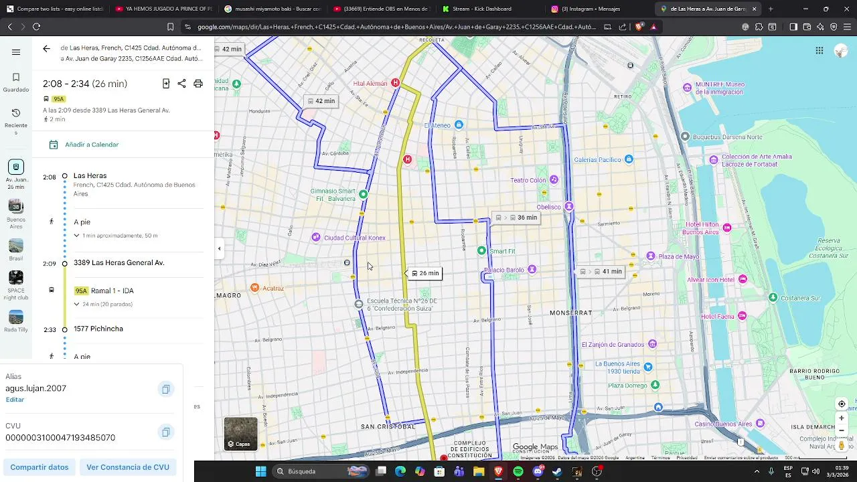Click the 3389 Las Heras General Av. stop
The image size is (857, 482).
click(x=119, y=262)
